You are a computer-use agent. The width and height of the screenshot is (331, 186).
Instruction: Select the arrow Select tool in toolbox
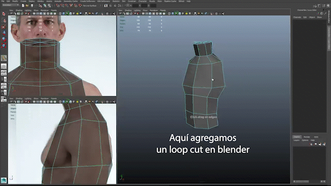click(x=4, y=14)
